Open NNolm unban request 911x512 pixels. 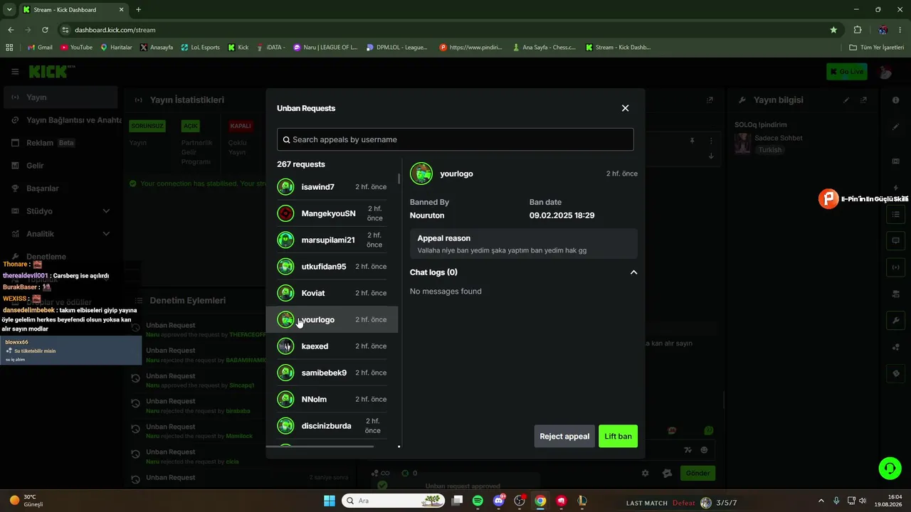coord(332,399)
